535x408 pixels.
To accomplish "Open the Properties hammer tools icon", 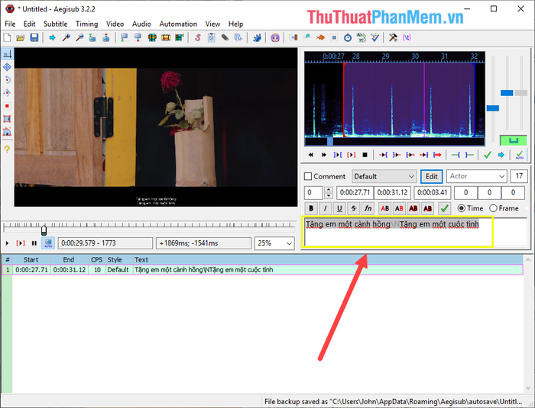I will pyautogui.click(x=393, y=37).
